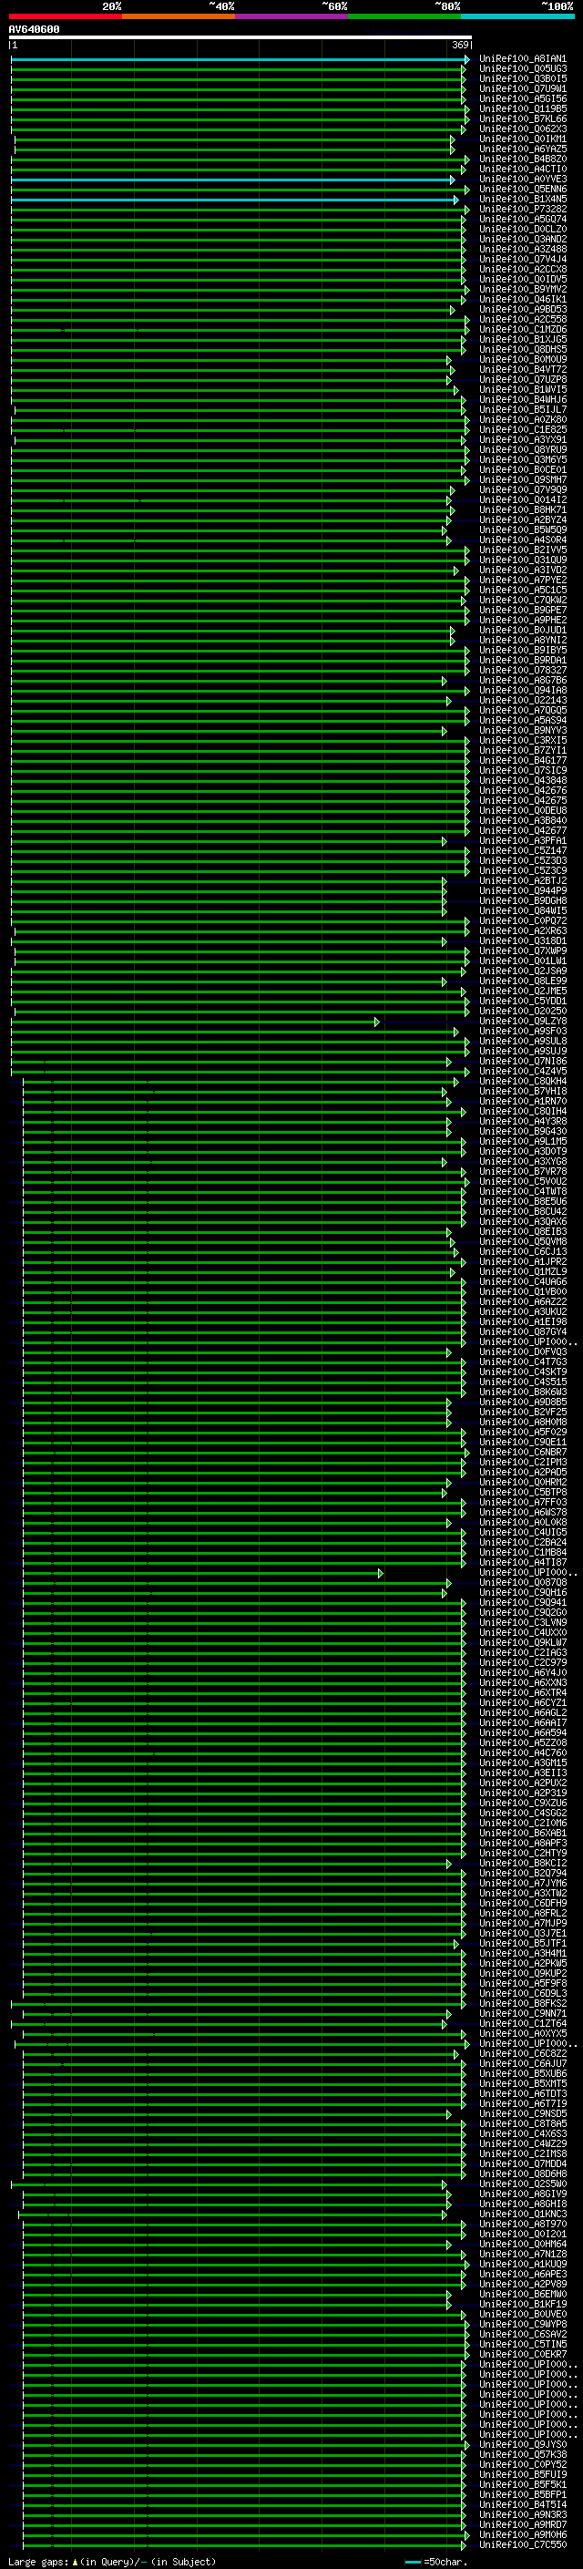583x2569 pixels.
Task: Open hit UniRef100_Q7NI86
Action: 522,1061
